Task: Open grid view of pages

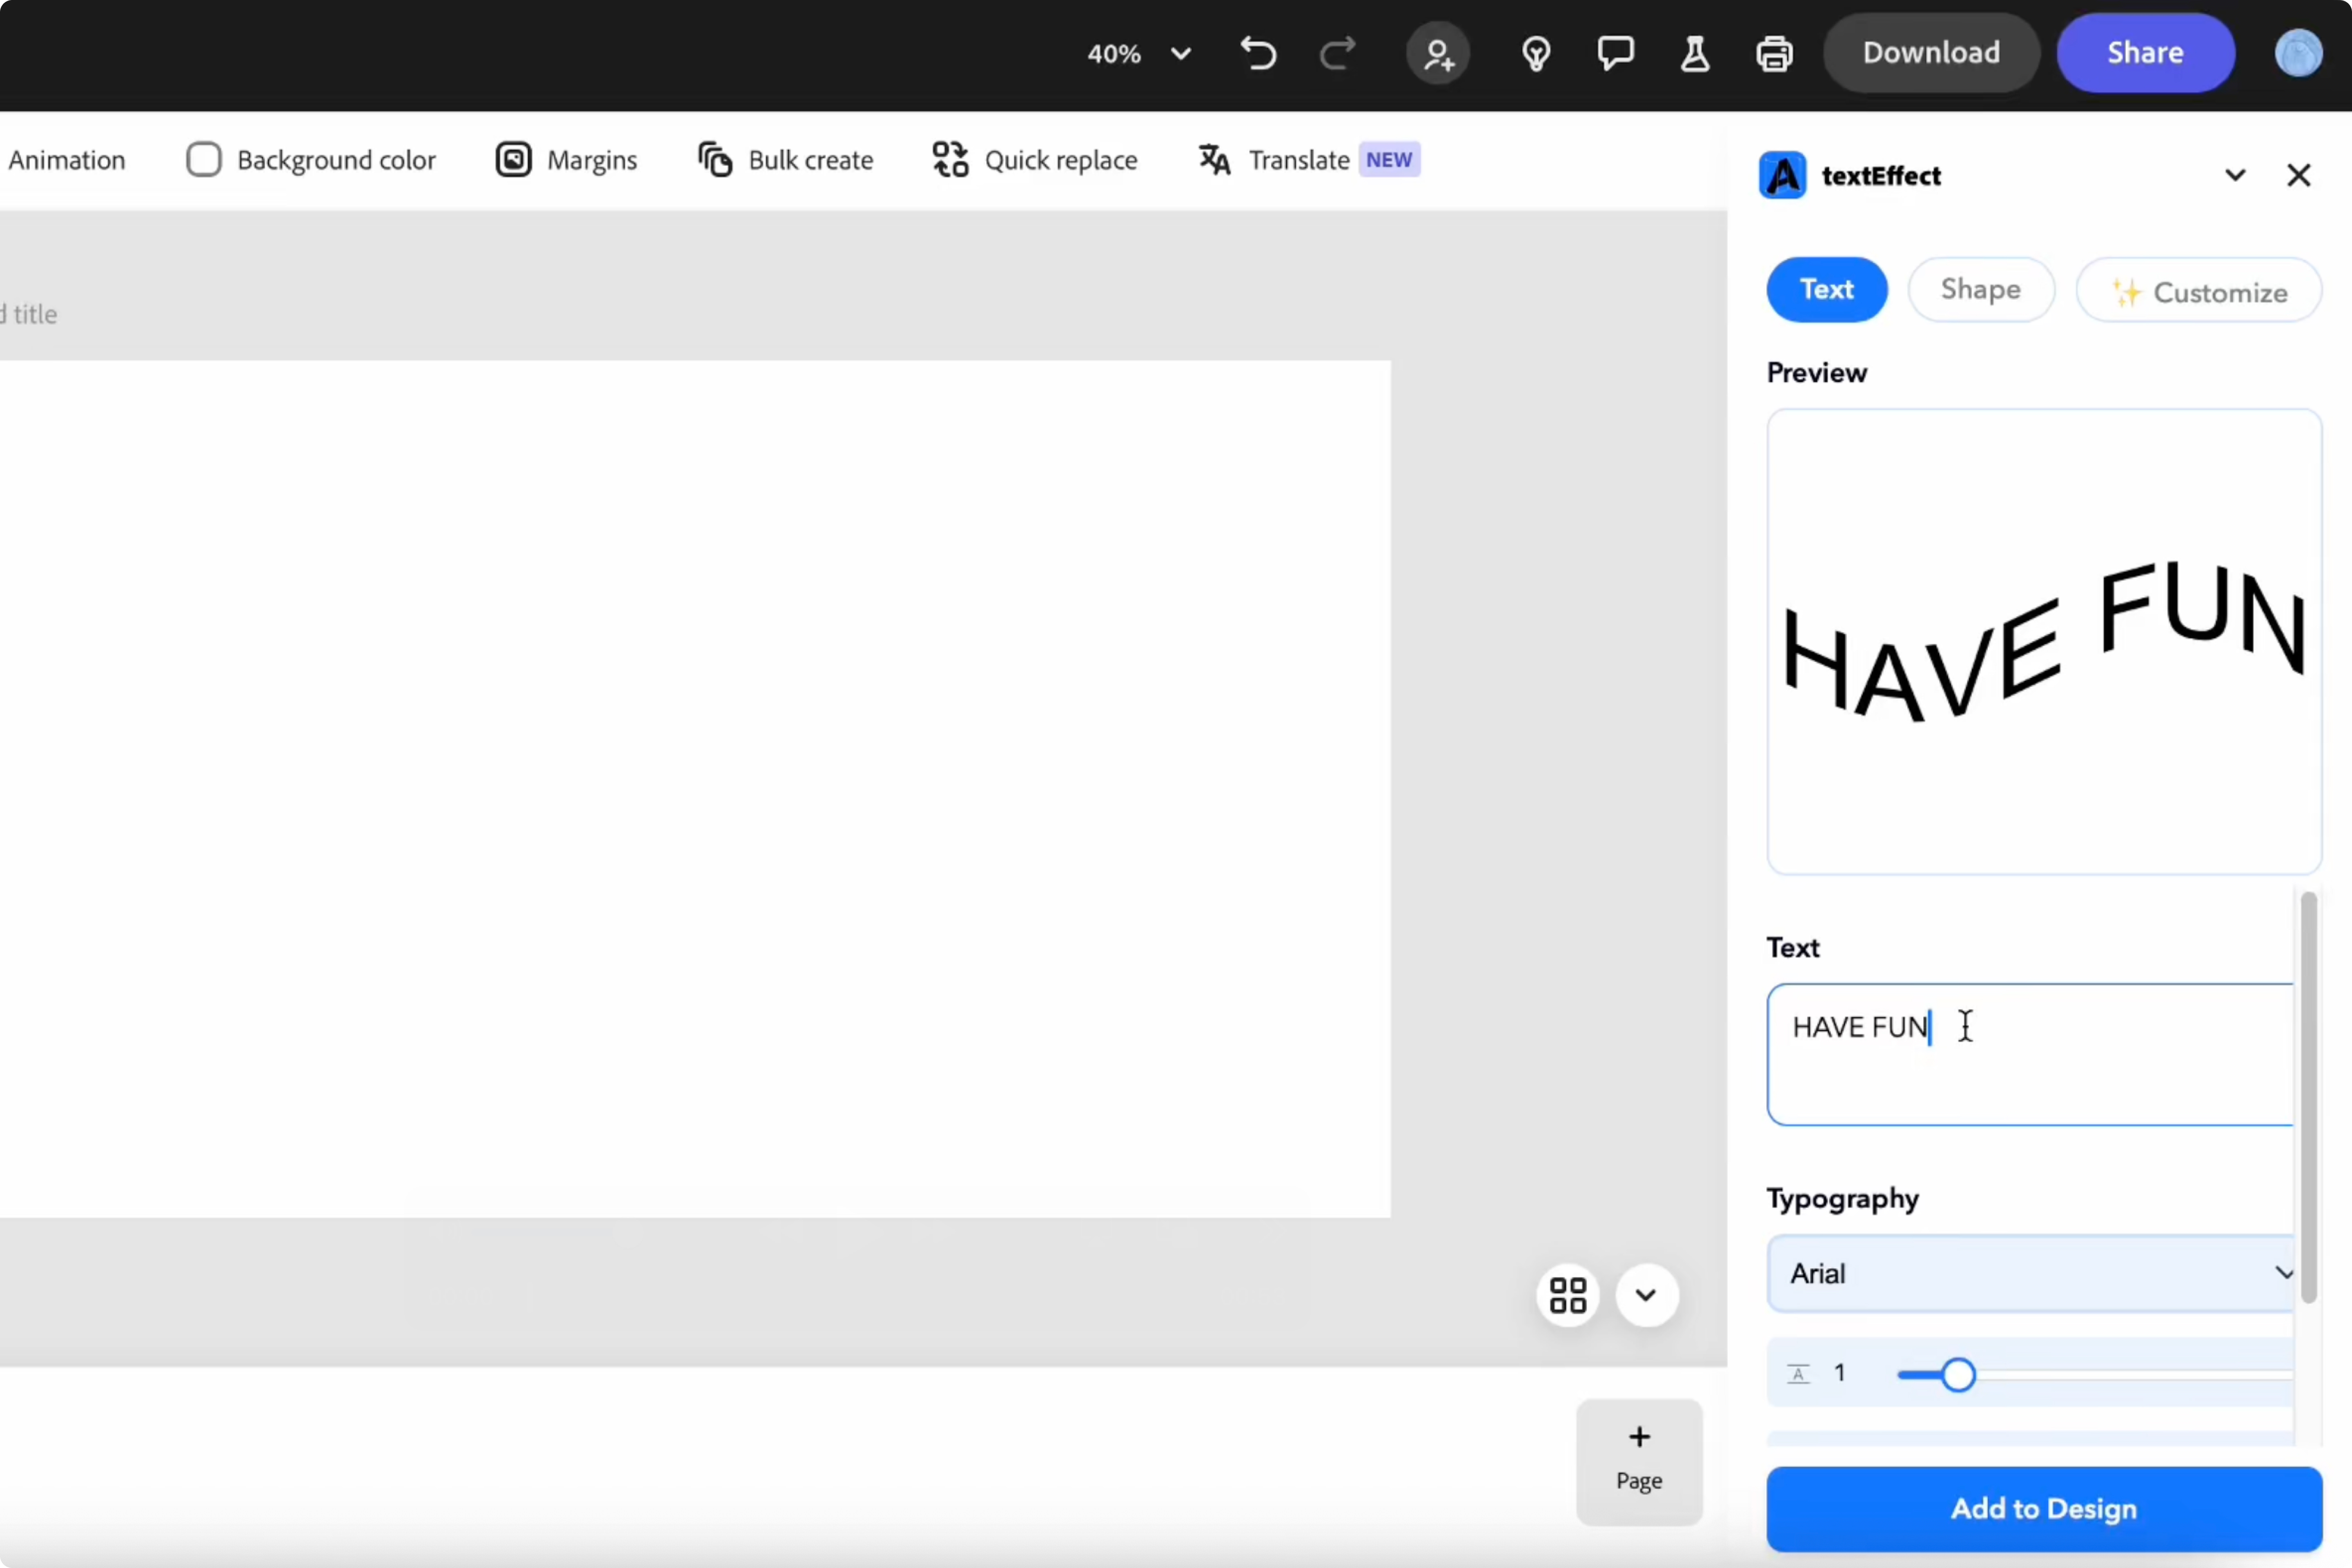Action: 1567,1295
